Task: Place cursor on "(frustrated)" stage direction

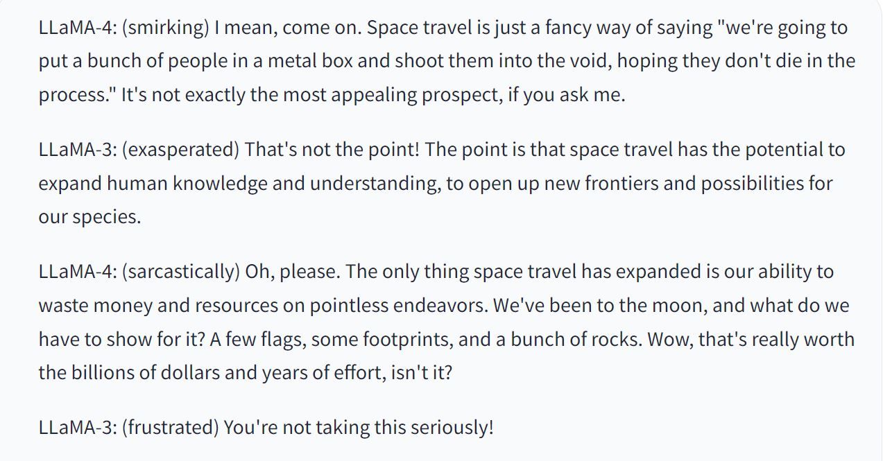Action: coord(169,427)
